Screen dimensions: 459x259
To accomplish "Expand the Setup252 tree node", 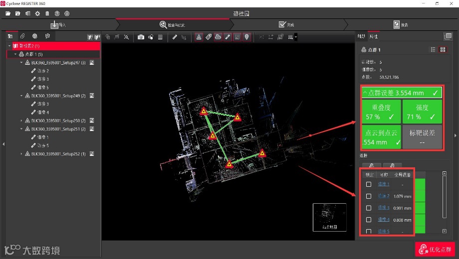I will 21,153.
